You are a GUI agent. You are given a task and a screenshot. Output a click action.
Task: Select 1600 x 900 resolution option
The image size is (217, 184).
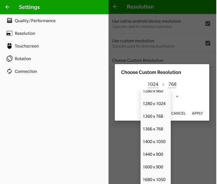pos(154,167)
